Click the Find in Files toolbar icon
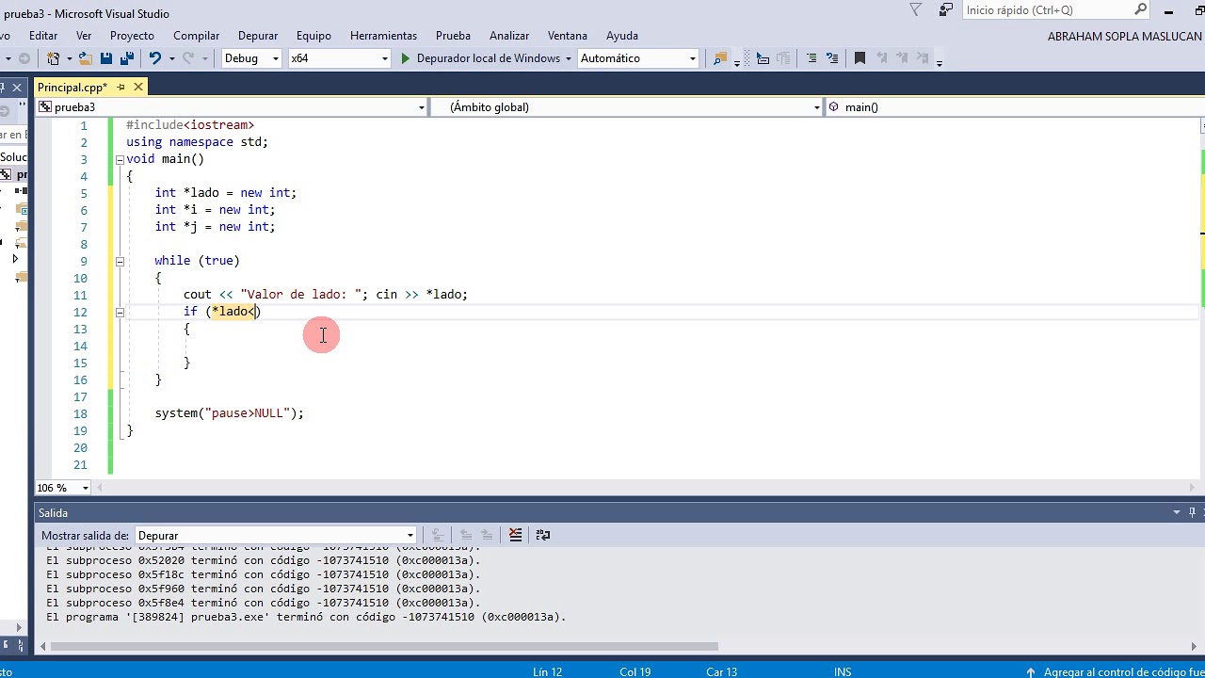1205x678 pixels. tap(720, 58)
